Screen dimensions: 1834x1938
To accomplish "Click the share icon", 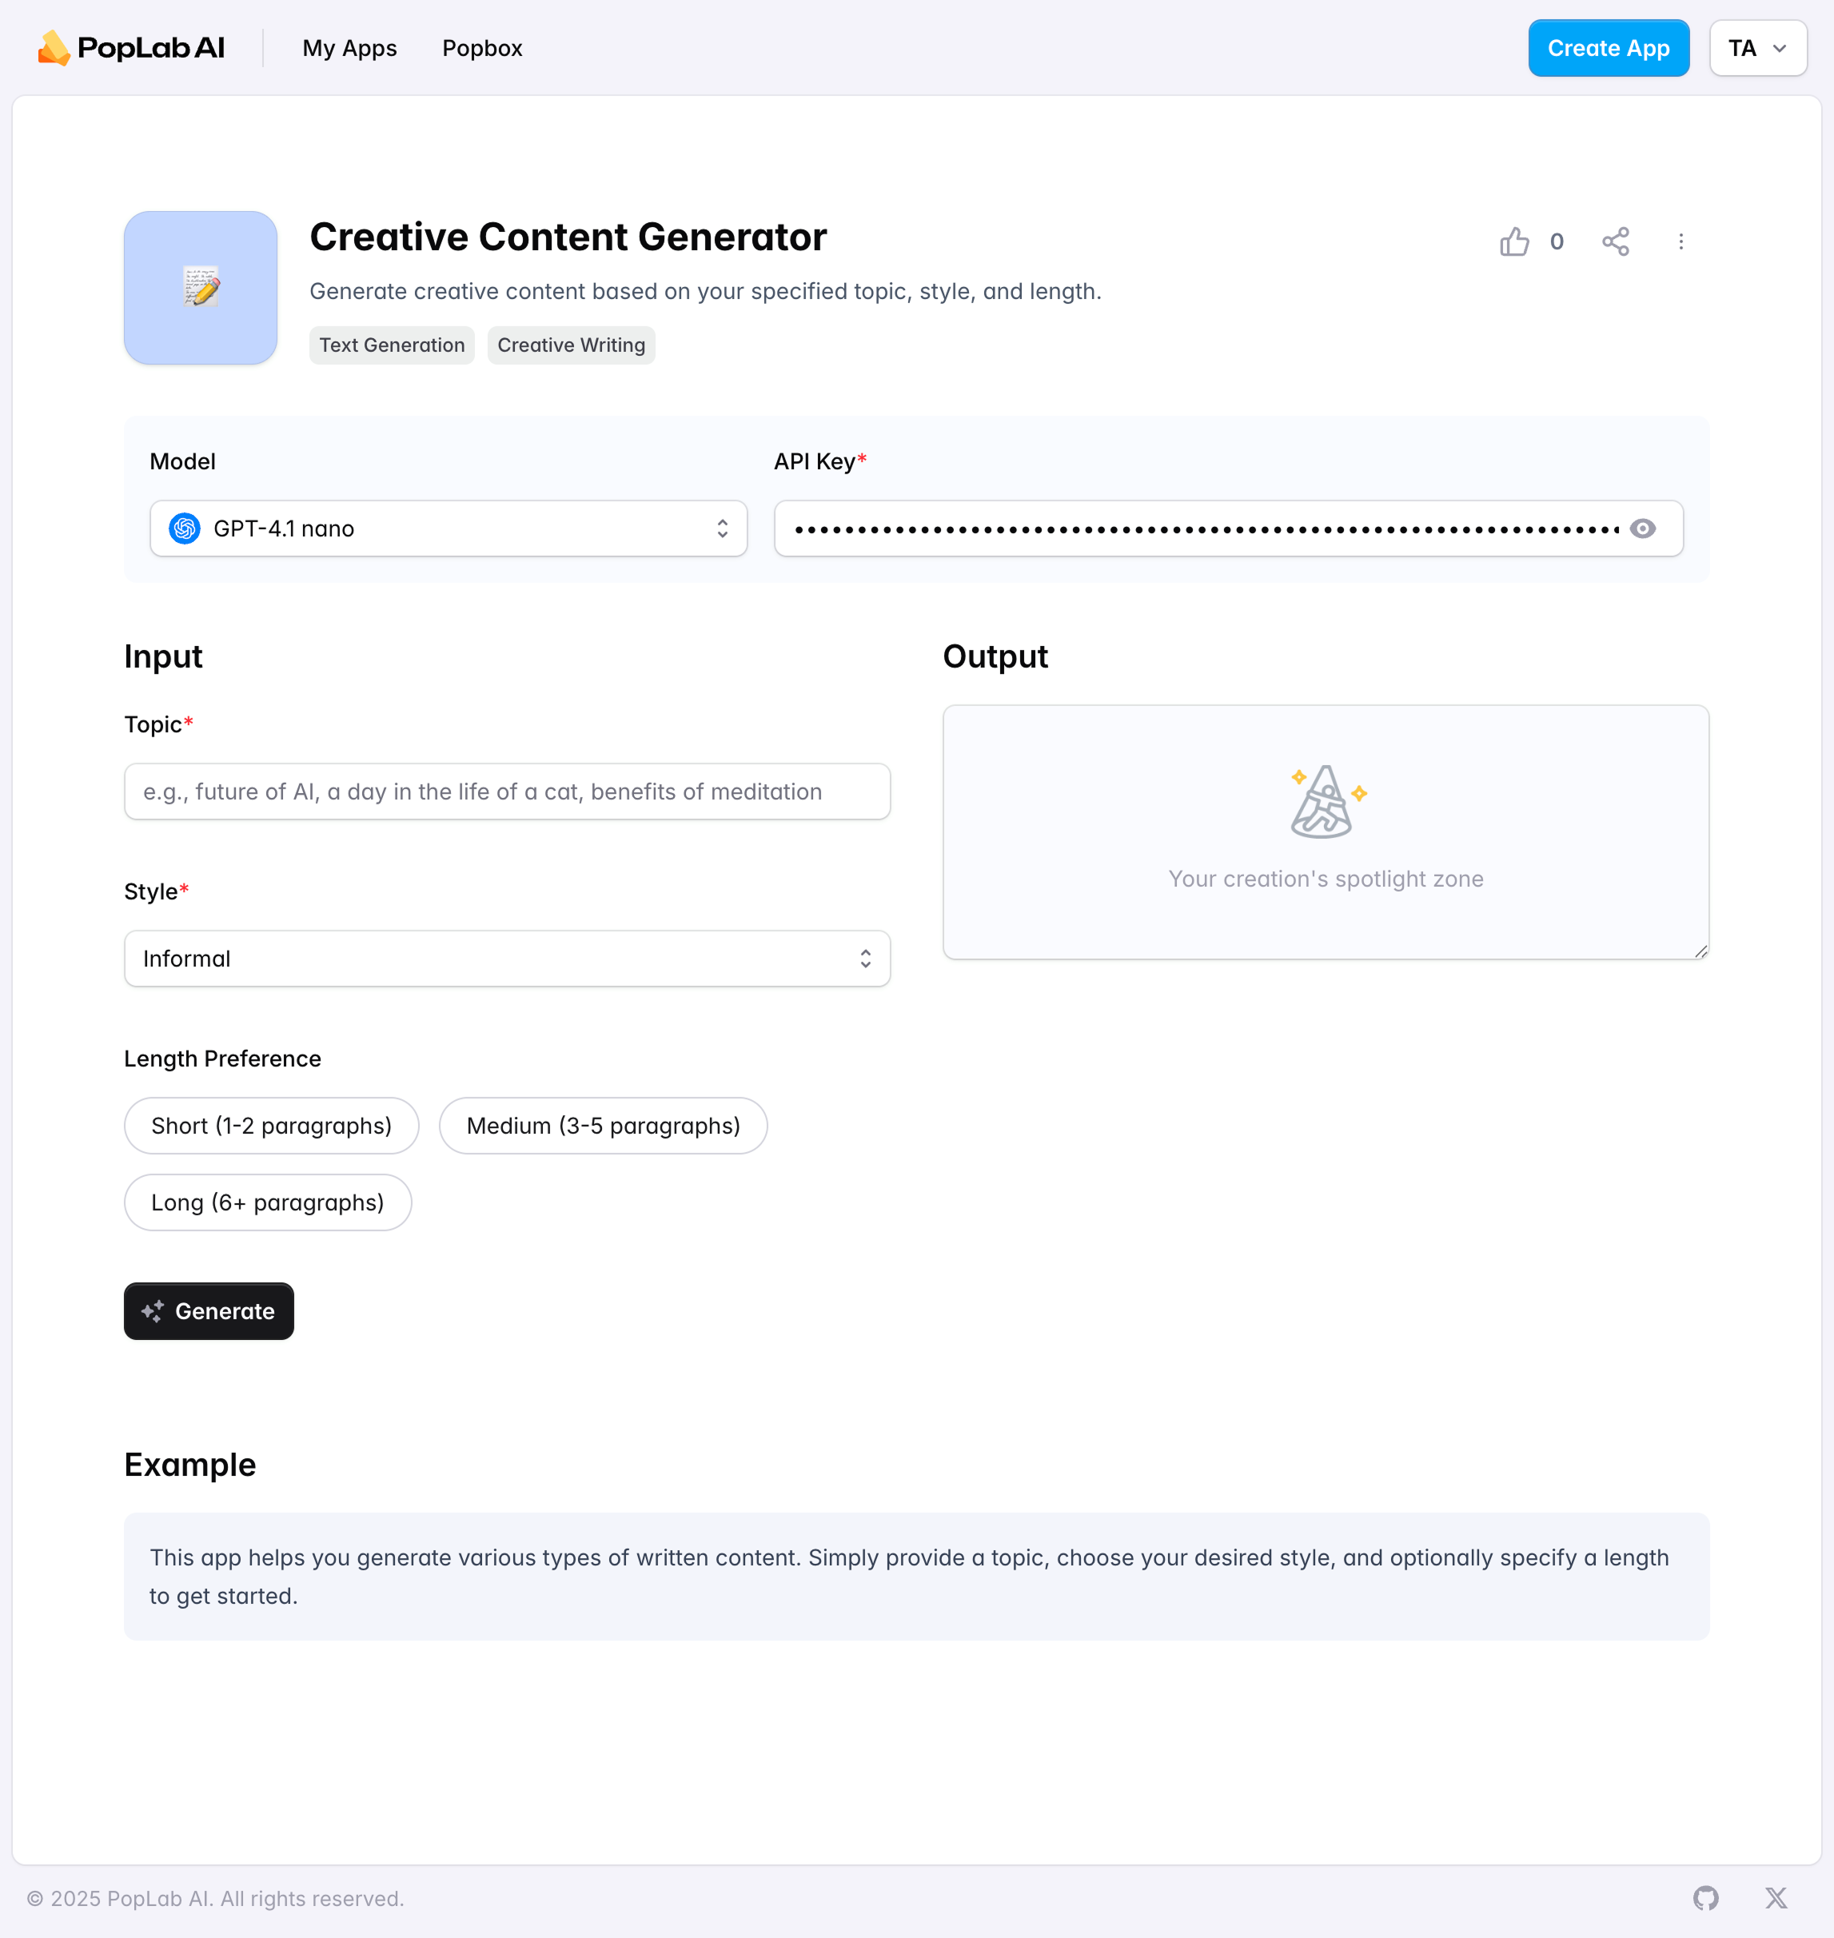I will [x=1615, y=241].
